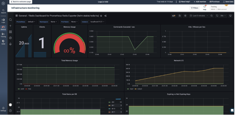Viewport: 235px width, 115px height.
Task: Share the dashboard via share icon
Action: [x=105, y=16]
